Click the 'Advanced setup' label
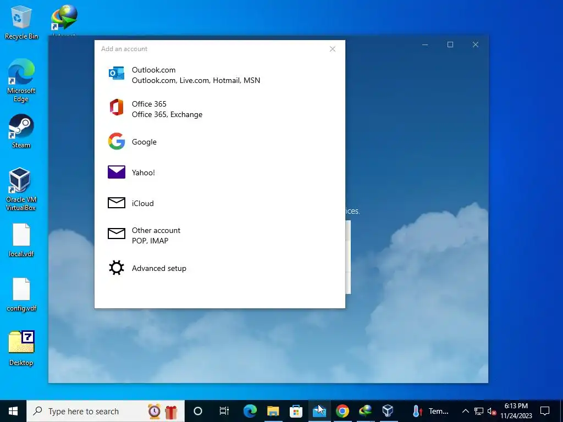Screen dimensions: 563x422 point(159,268)
